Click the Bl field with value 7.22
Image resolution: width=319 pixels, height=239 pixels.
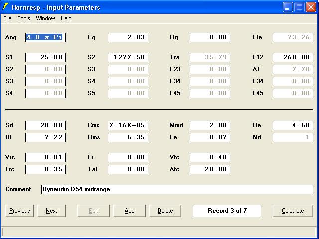45,137
